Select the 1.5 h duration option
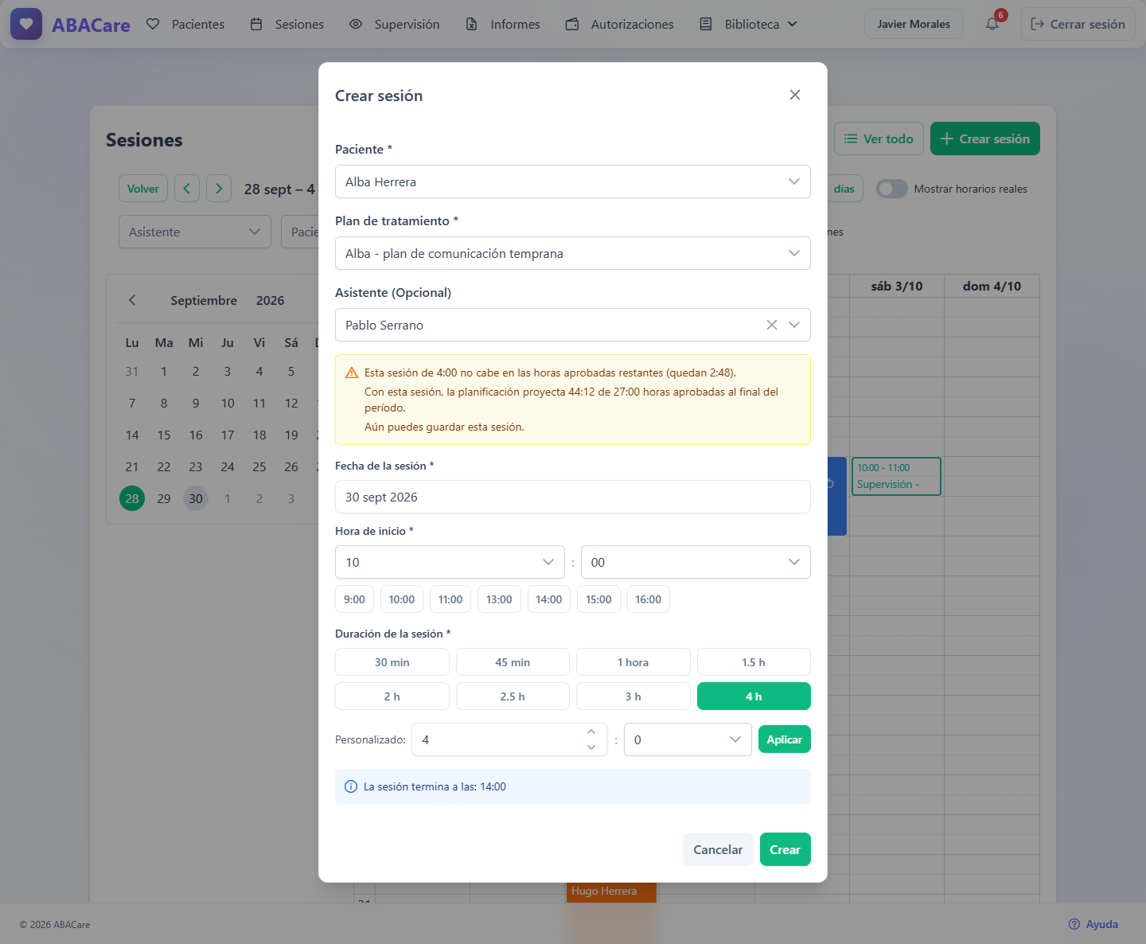The image size is (1146, 944). 754,662
